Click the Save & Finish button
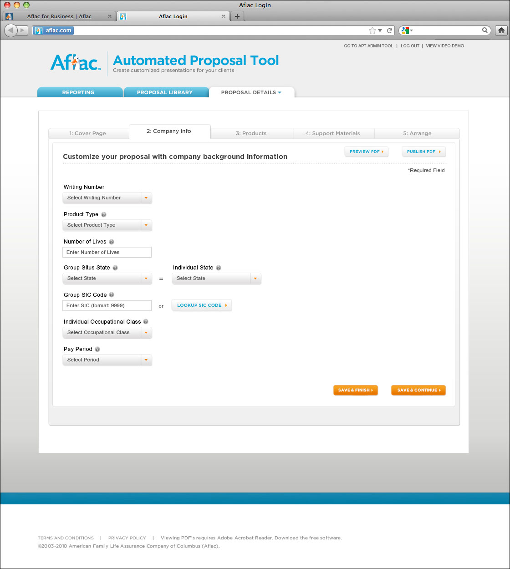 [356, 390]
